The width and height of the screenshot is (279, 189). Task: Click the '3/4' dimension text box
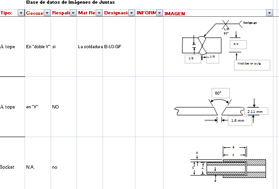point(238,44)
